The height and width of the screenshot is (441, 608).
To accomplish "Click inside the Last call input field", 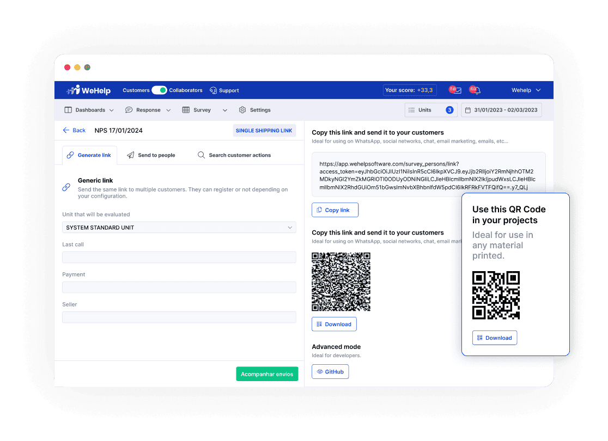I will (x=179, y=257).
